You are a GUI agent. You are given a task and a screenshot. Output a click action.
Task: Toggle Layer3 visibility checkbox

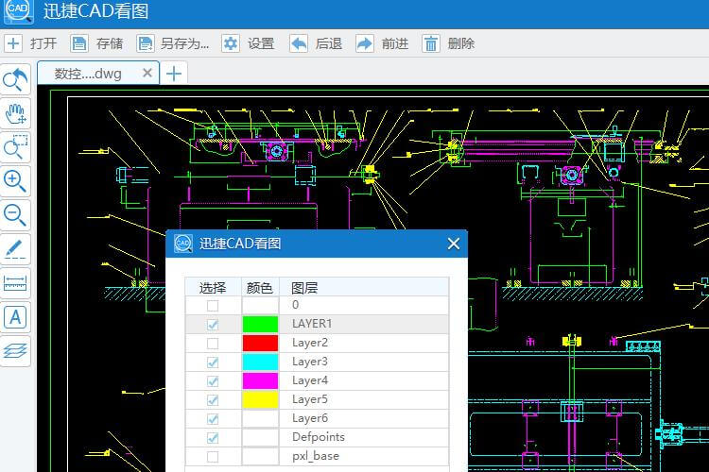click(213, 362)
